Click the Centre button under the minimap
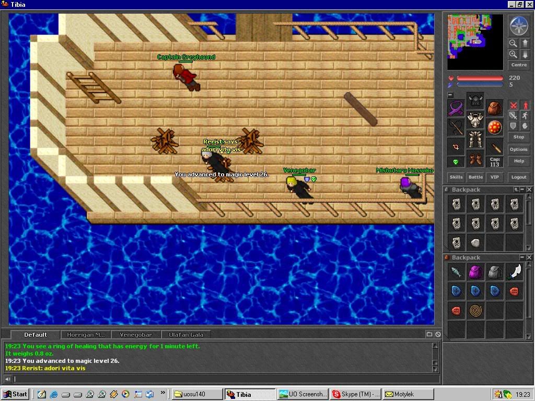535x401 pixels. pos(519,65)
